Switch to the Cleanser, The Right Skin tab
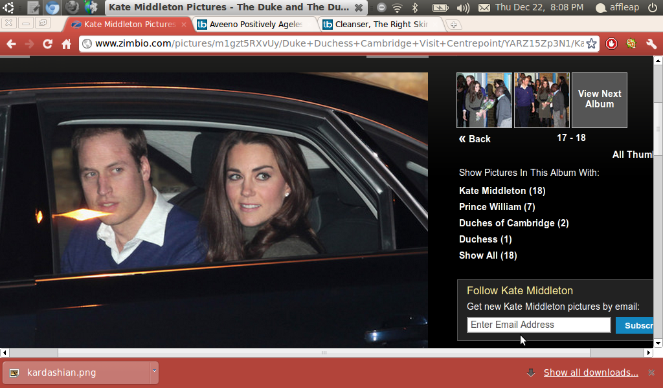 pyautogui.click(x=381, y=25)
